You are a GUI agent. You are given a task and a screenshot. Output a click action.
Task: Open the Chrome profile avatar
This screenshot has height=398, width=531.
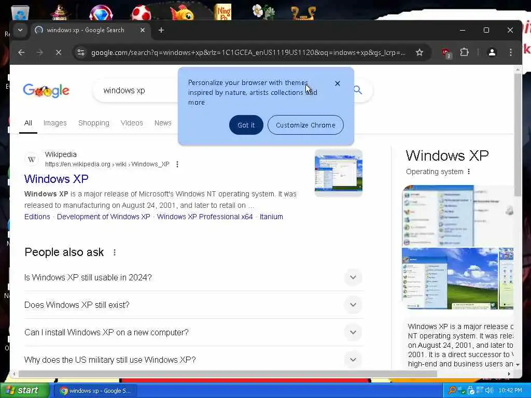click(492, 52)
